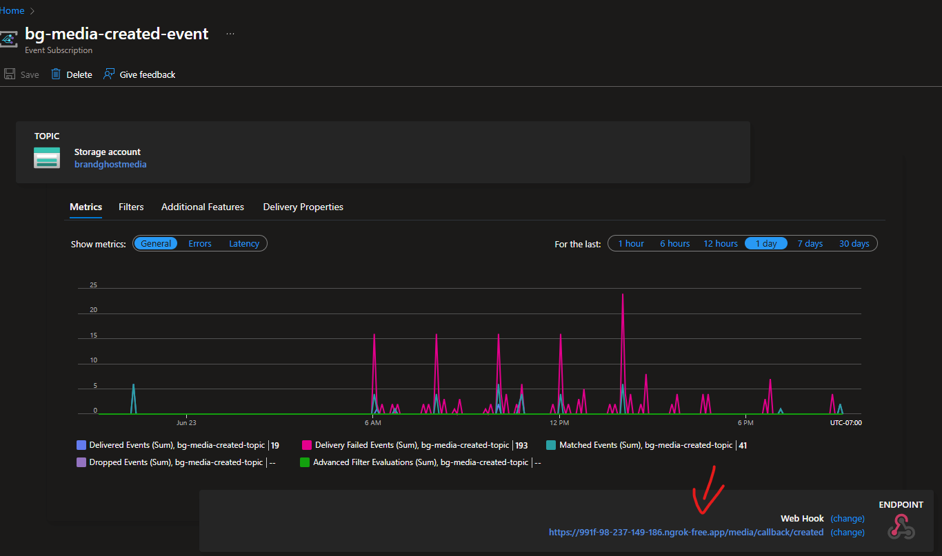Click the Delete button label
Viewport: 942px width, 556px height.
[79, 74]
